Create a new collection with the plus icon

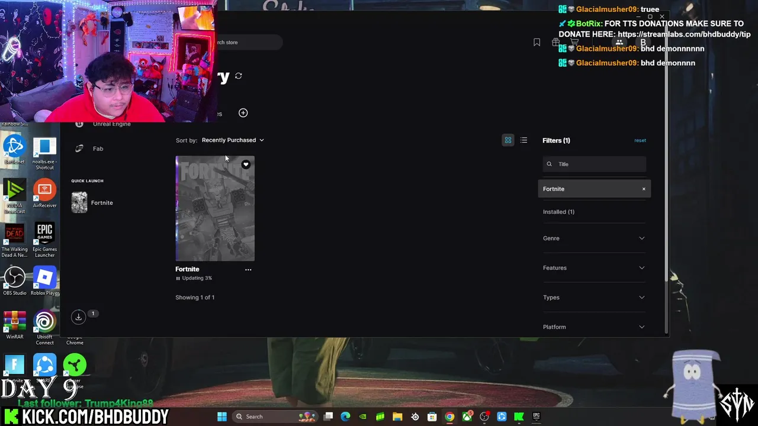point(243,113)
